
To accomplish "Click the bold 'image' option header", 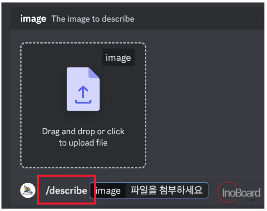I will pos(33,19).
